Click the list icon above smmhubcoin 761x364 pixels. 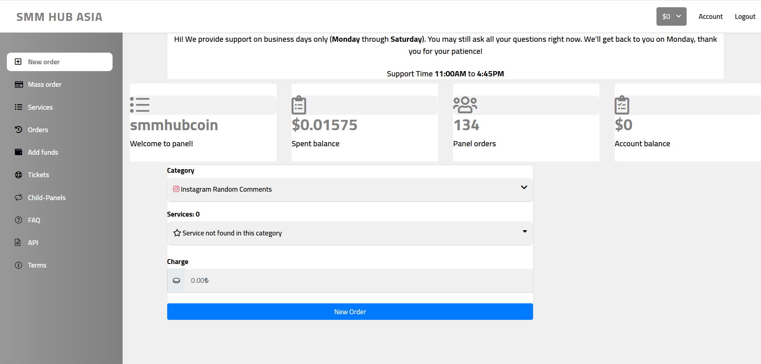pos(140,105)
